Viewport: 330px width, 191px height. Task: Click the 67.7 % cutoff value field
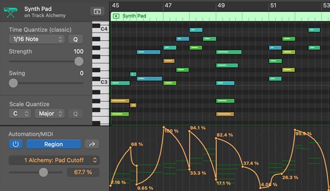83,172
